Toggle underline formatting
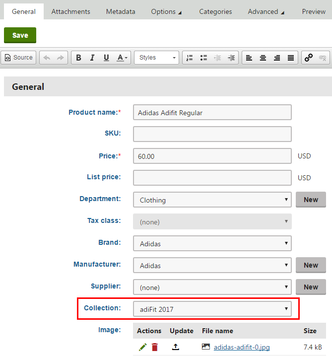This screenshot has width=332, height=357. tap(106, 58)
